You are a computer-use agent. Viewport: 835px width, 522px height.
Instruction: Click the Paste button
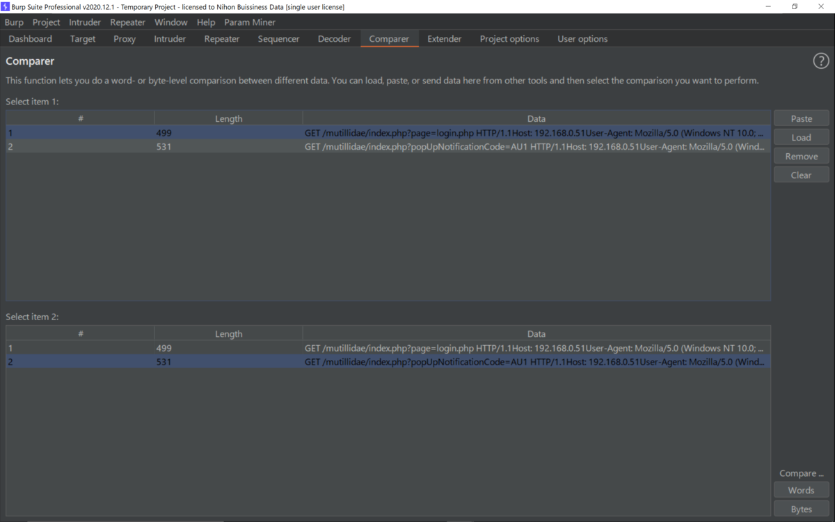(x=802, y=118)
